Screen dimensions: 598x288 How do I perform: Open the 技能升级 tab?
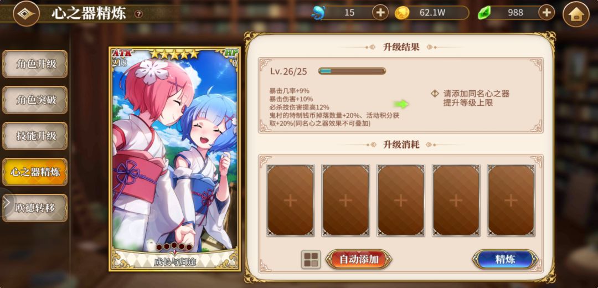coord(35,136)
